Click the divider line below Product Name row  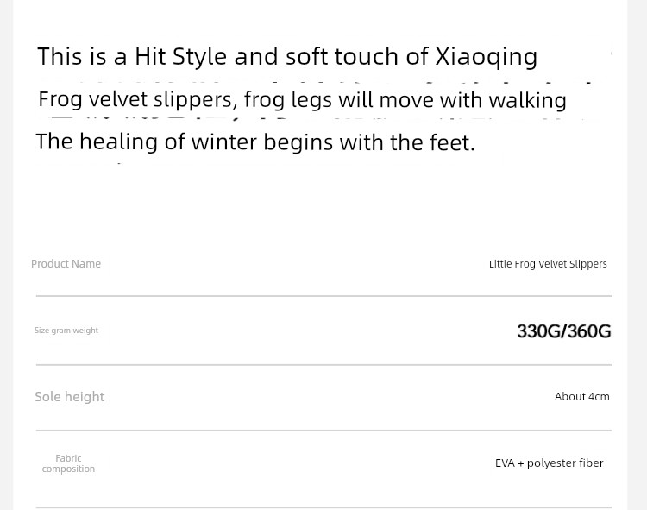[x=323, y=296]
